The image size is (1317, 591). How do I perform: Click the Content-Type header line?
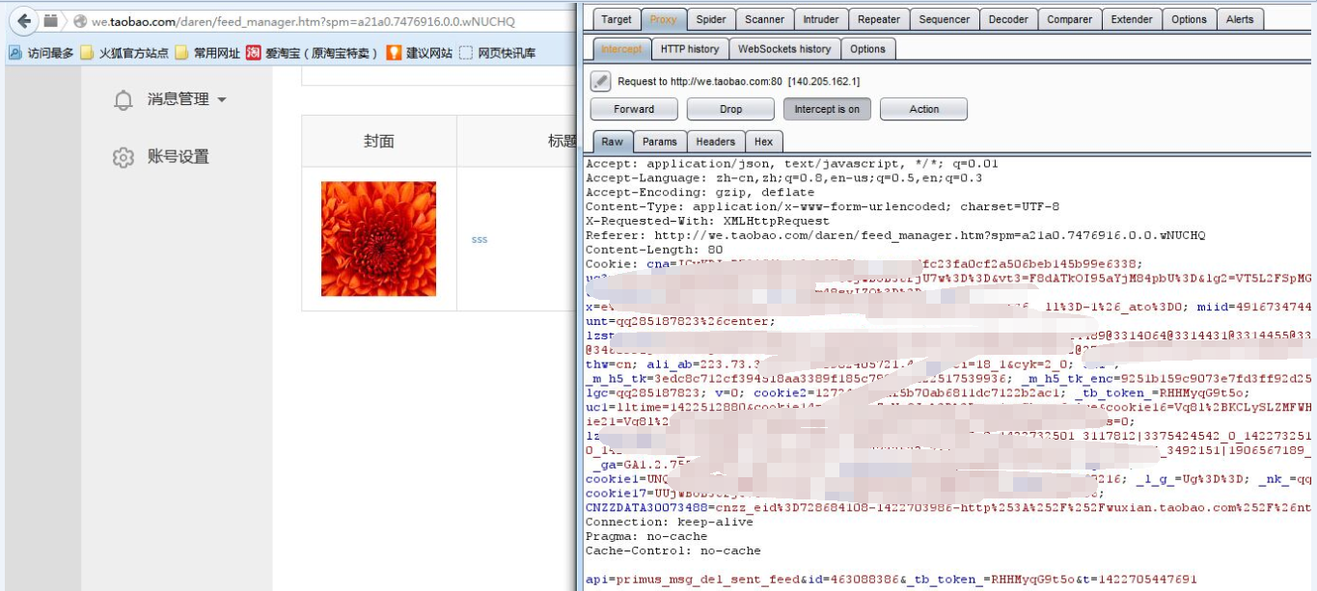pos(823,206)
